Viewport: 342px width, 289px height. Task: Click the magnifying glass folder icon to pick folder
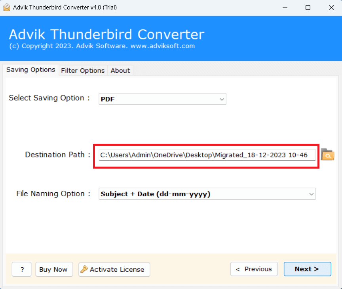(327, 155)
